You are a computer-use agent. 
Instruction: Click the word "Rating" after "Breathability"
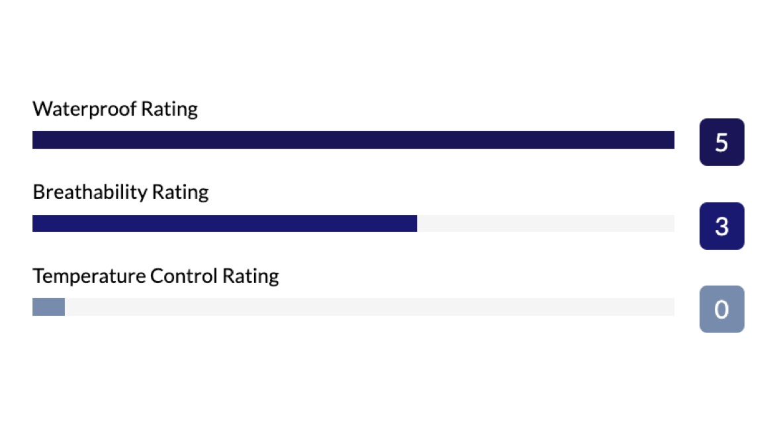(x=180, y=192)
